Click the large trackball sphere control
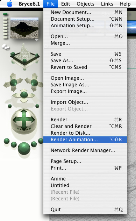Viewport: 136px width, 221px height. (x=24, y=120)
